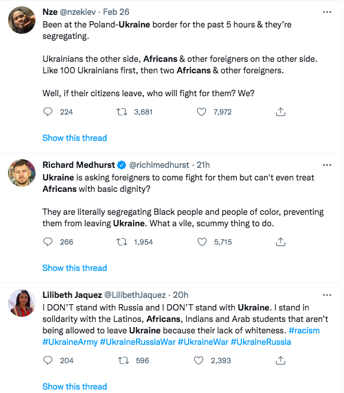Open @richimedhurst profile handle

159,165
